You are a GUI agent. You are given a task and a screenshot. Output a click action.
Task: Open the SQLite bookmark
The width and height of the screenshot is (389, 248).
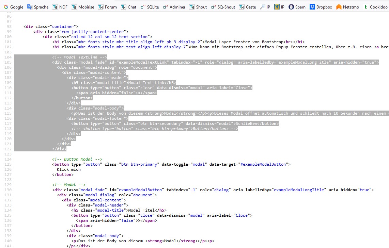(x=150, y=7)
